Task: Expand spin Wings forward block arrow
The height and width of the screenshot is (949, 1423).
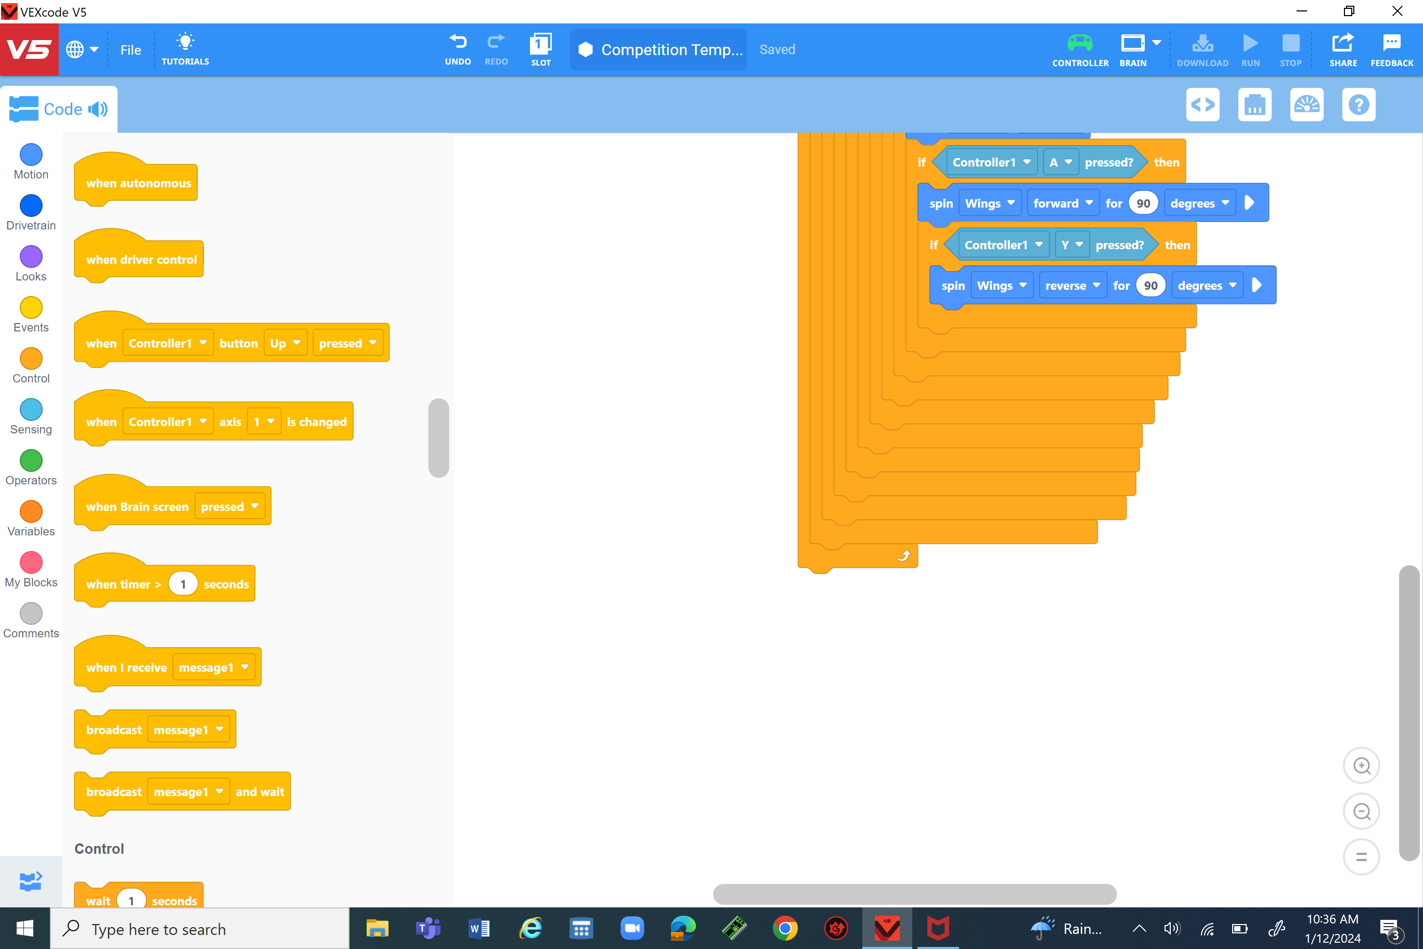Action: (1249, 203)
